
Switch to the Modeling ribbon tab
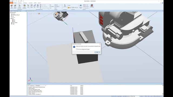pyautogui.click(x=20, y=3)
